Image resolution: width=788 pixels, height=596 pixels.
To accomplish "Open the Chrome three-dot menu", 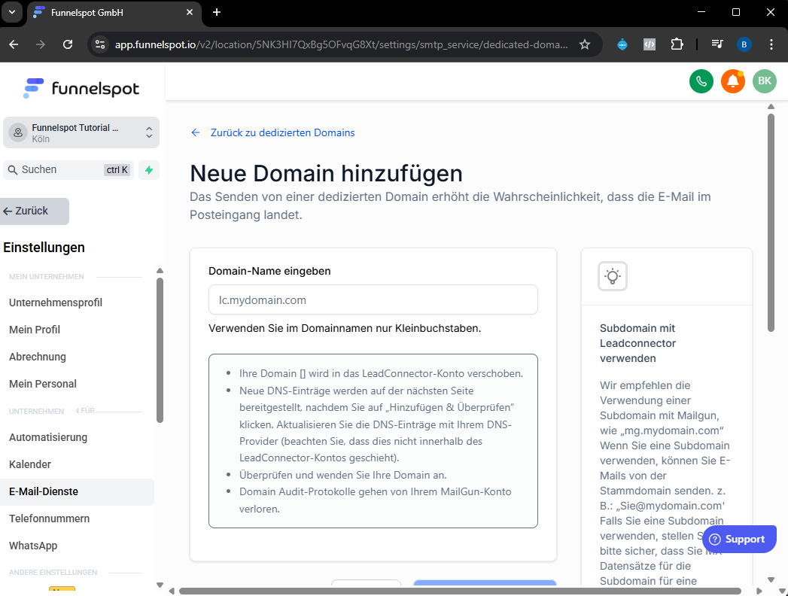I will tap(771, 44).
